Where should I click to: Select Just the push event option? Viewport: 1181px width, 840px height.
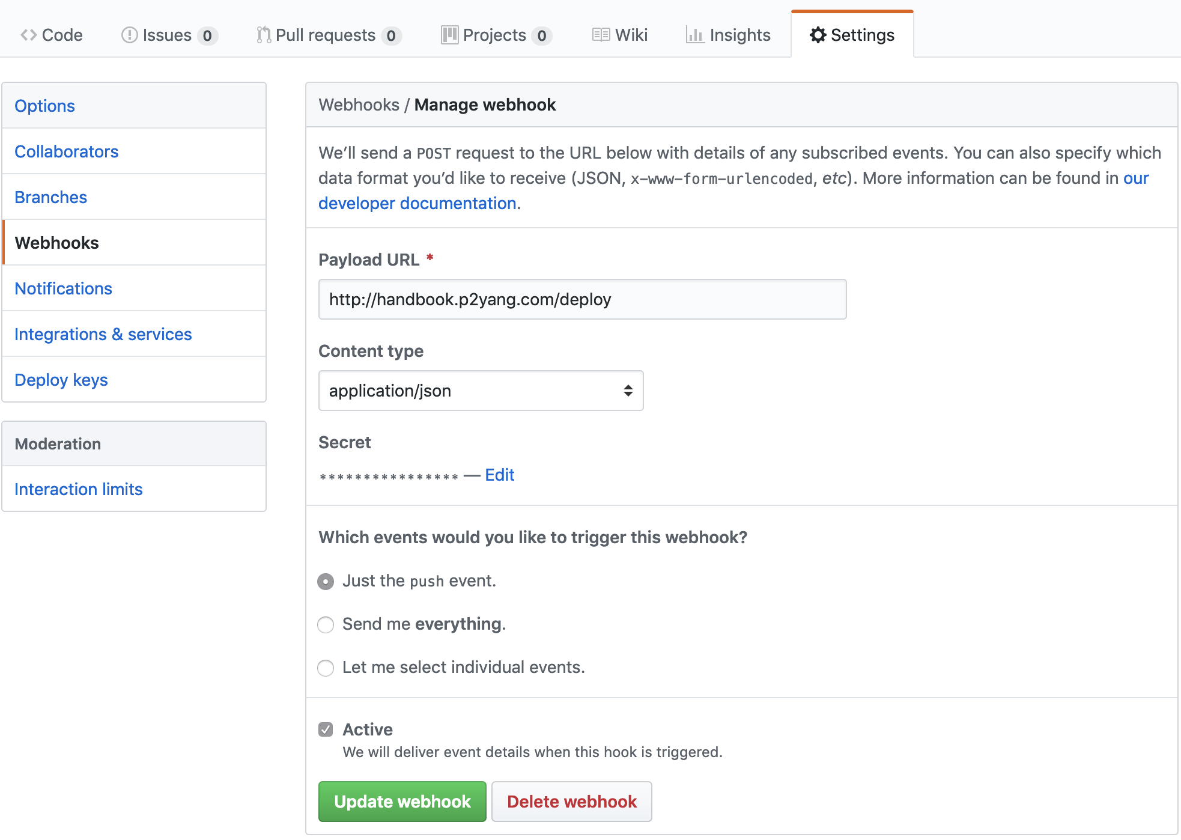pyautogui.click(x=326, y=582)
